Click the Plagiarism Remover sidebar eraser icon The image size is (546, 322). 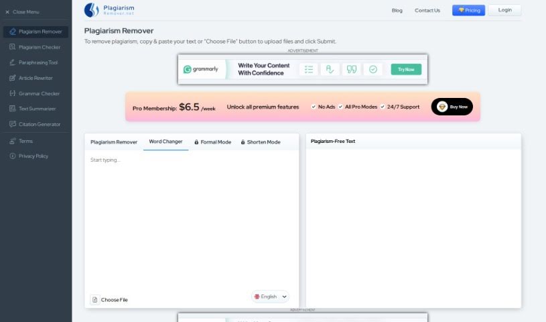13,32
